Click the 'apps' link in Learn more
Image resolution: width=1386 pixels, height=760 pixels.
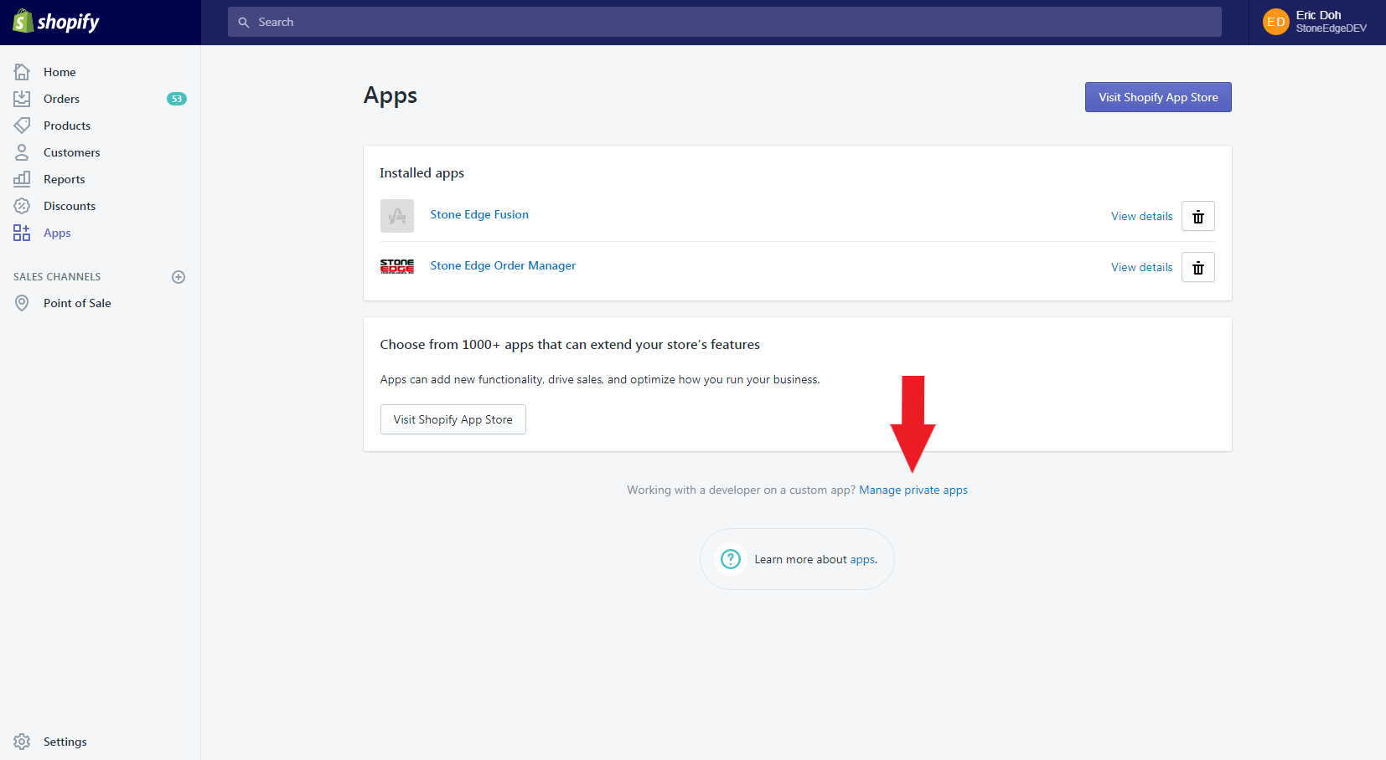pyautogui.click(x=862, y=559)
